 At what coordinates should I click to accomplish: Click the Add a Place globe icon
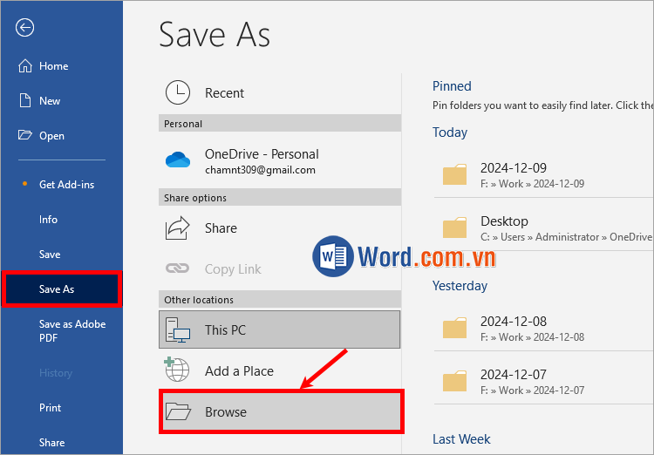pyautogui.click(x=177, y=370)
